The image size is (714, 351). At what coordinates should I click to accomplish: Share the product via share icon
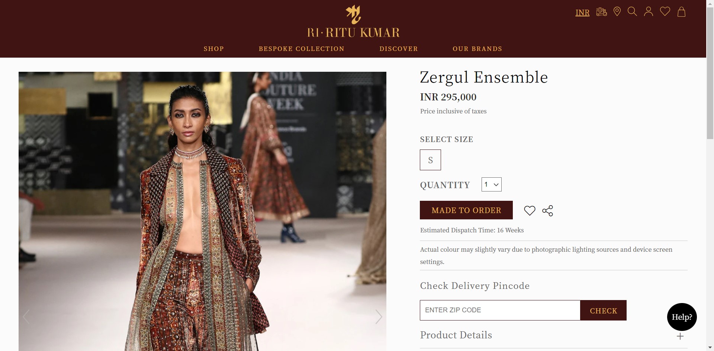pos(547,210)
